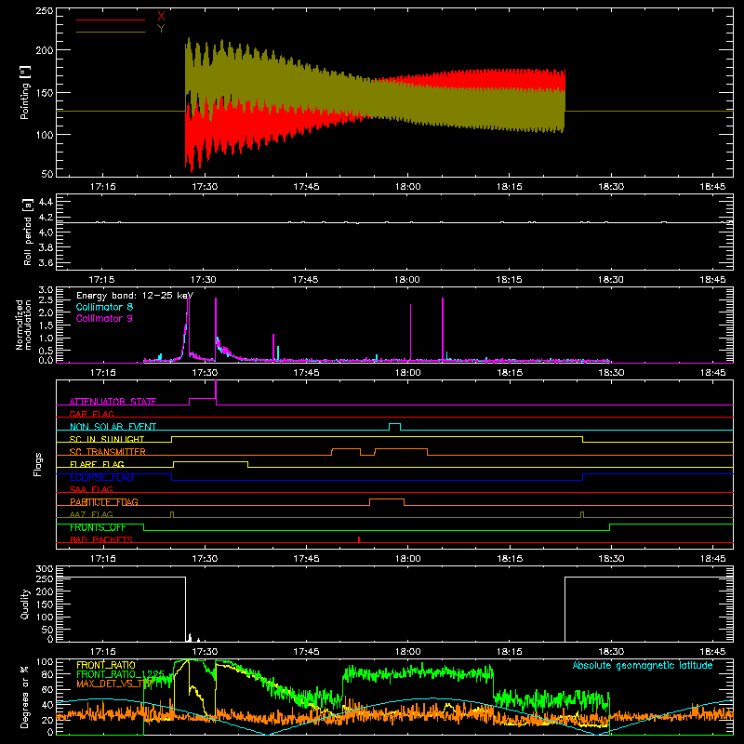Click the 'Roll period [s]' axis title

tap(28, 232)
